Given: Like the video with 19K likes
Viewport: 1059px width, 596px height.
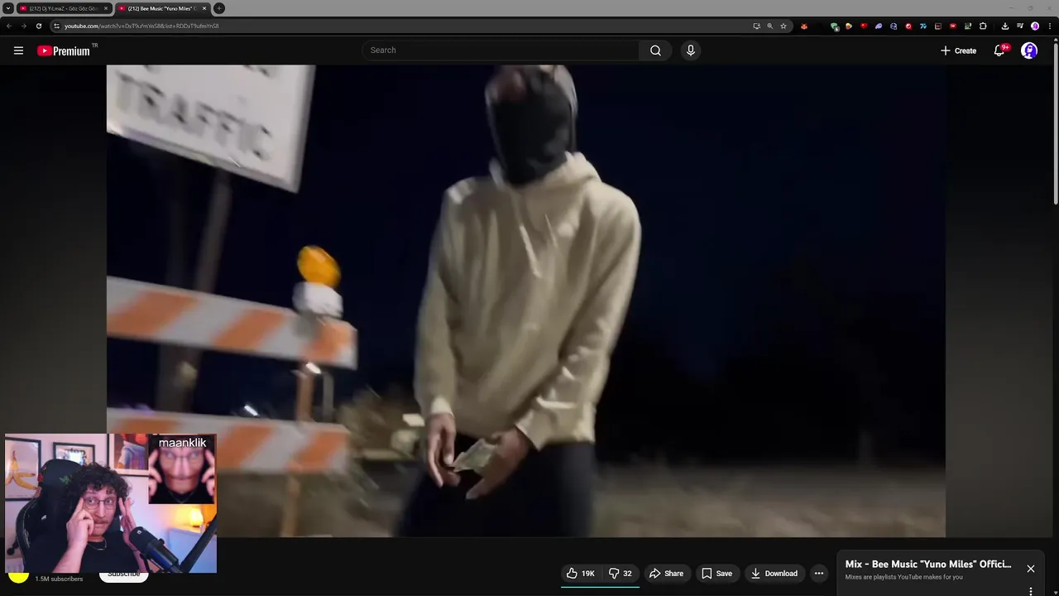Looking at the screenshot, I should (580, 573).
